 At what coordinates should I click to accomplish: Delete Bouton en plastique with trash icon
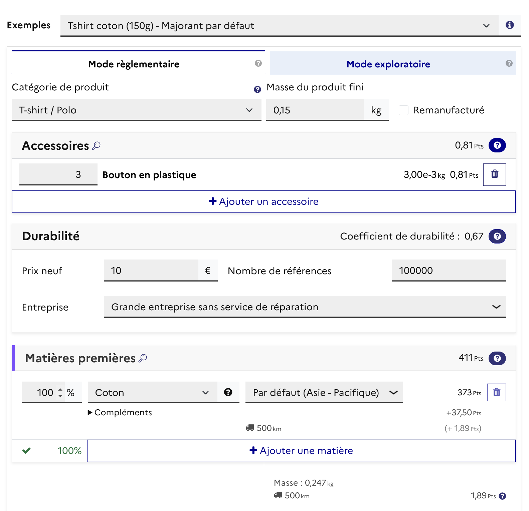pos(495,174)
